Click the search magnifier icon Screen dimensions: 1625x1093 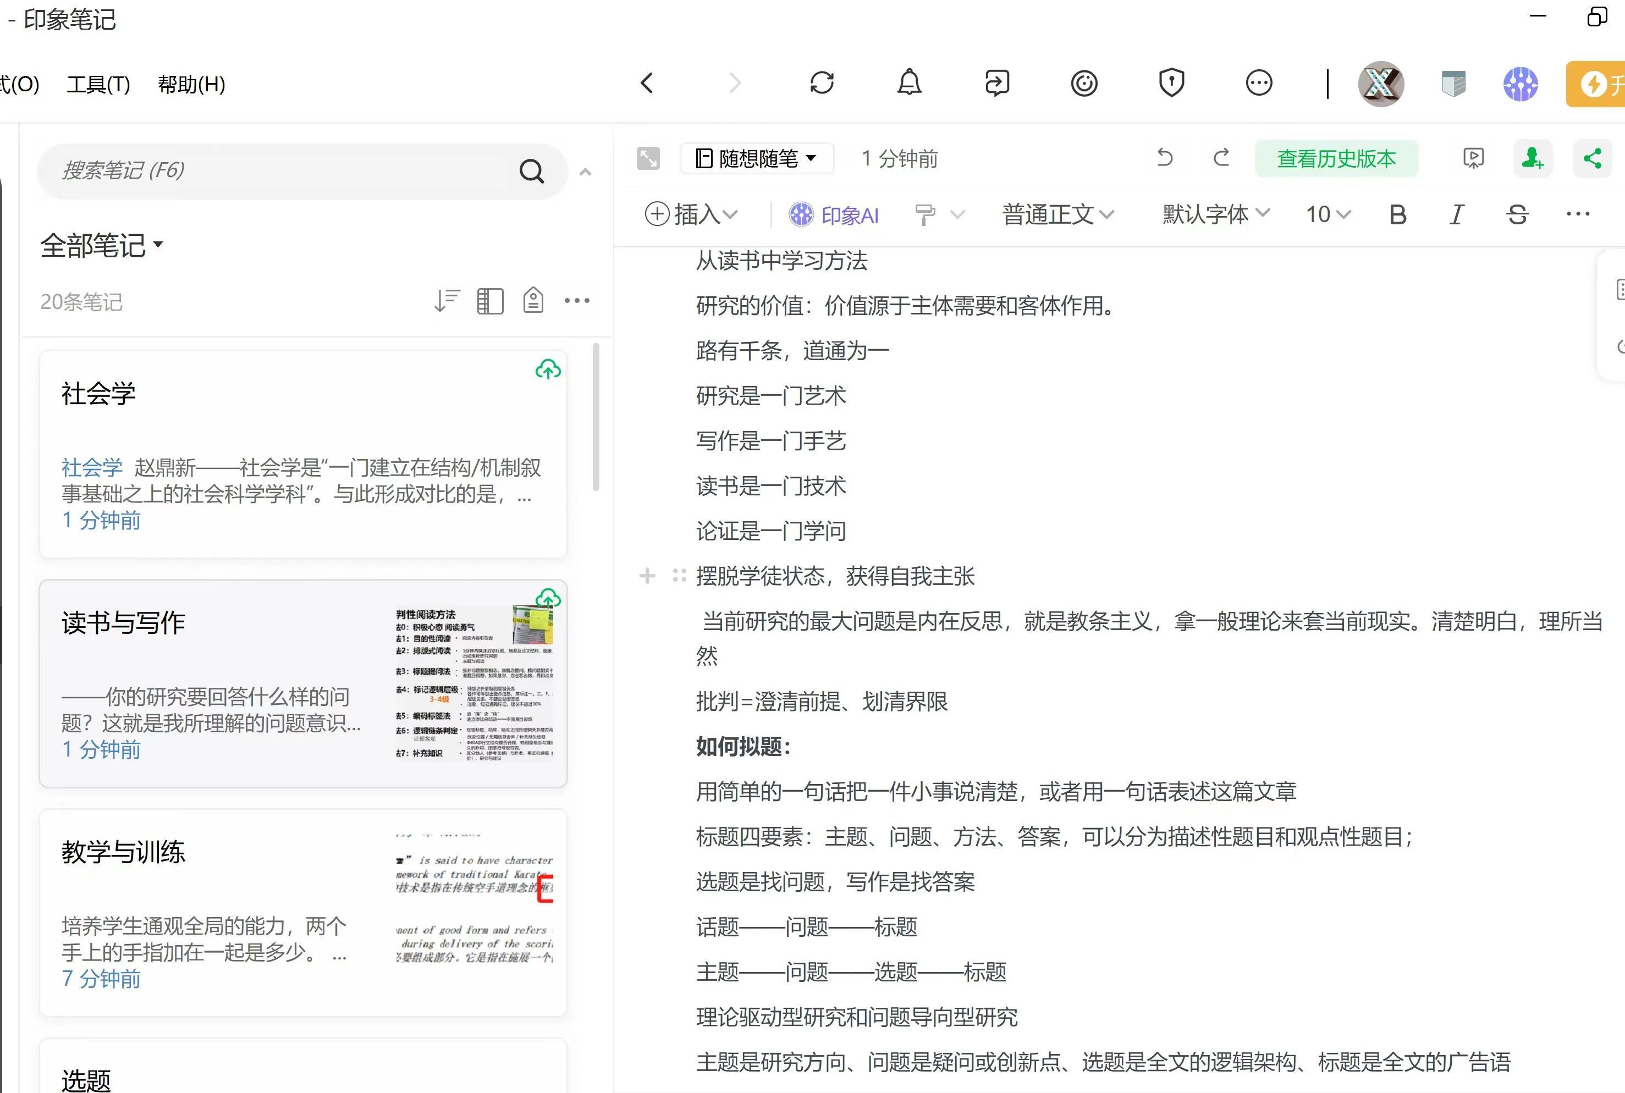click(531, 171)
